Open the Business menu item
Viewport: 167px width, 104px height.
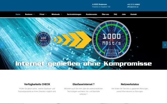pos(29,14)
